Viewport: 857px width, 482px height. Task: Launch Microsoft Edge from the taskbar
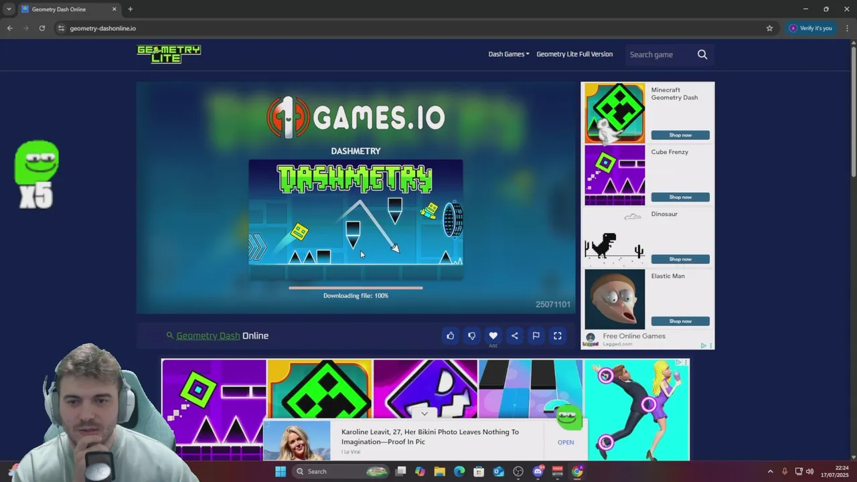459,471
